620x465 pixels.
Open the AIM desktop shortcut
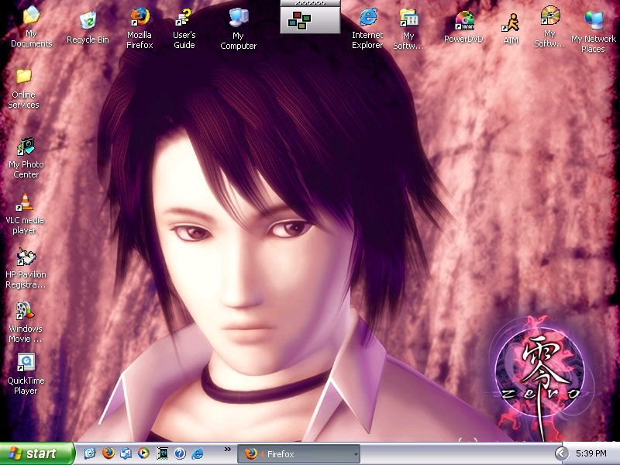(x=511, y=29)
